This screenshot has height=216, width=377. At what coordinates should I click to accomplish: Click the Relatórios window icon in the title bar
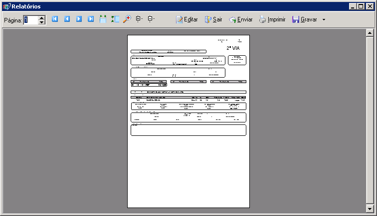pyautogui.click(x=7, y=6)
